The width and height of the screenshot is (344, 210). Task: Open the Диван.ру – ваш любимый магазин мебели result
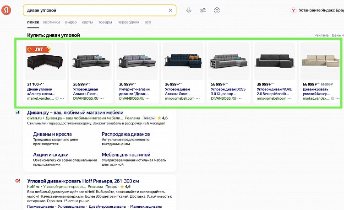pos(75,113)
